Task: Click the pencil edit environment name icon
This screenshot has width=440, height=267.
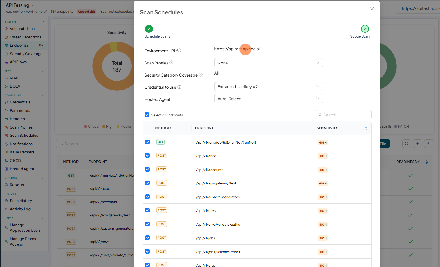Action: coord(46,12)
